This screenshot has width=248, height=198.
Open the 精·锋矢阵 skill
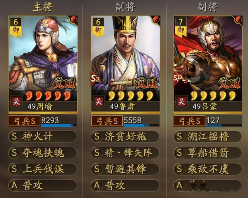pyautogui.click(x=125, y=153)
